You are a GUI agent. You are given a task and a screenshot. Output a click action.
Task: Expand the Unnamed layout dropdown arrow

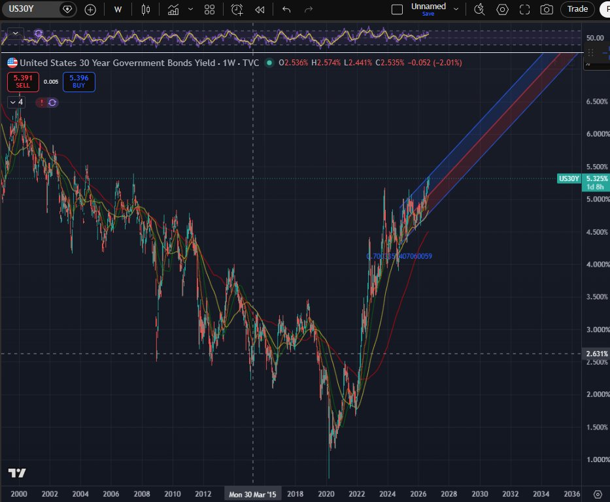[456, 9]
